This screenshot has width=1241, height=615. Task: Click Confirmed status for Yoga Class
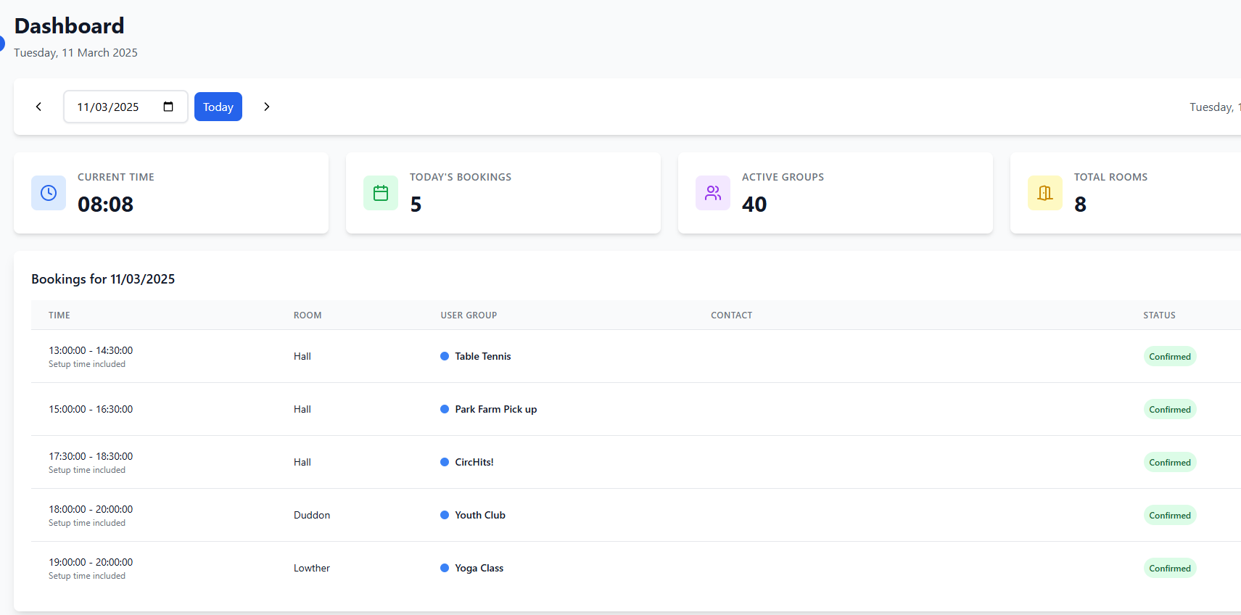pos(1170,568)
